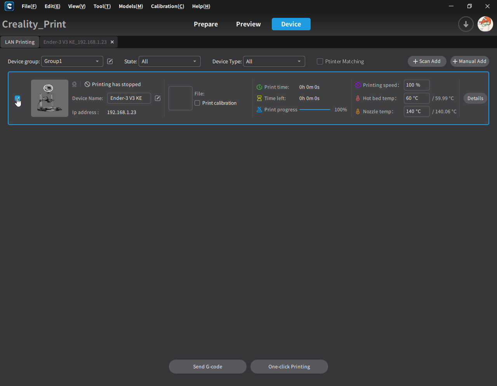Click the Printing has stopped status text
Image resolution: width=497 pixels, height=386 pixels.
116,84
